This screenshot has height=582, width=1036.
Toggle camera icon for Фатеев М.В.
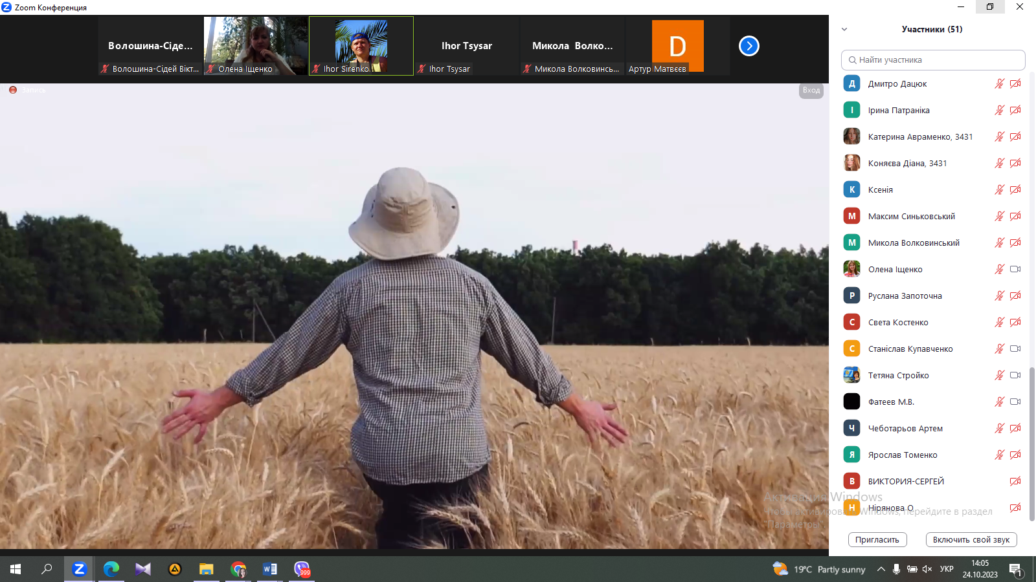1015,402
